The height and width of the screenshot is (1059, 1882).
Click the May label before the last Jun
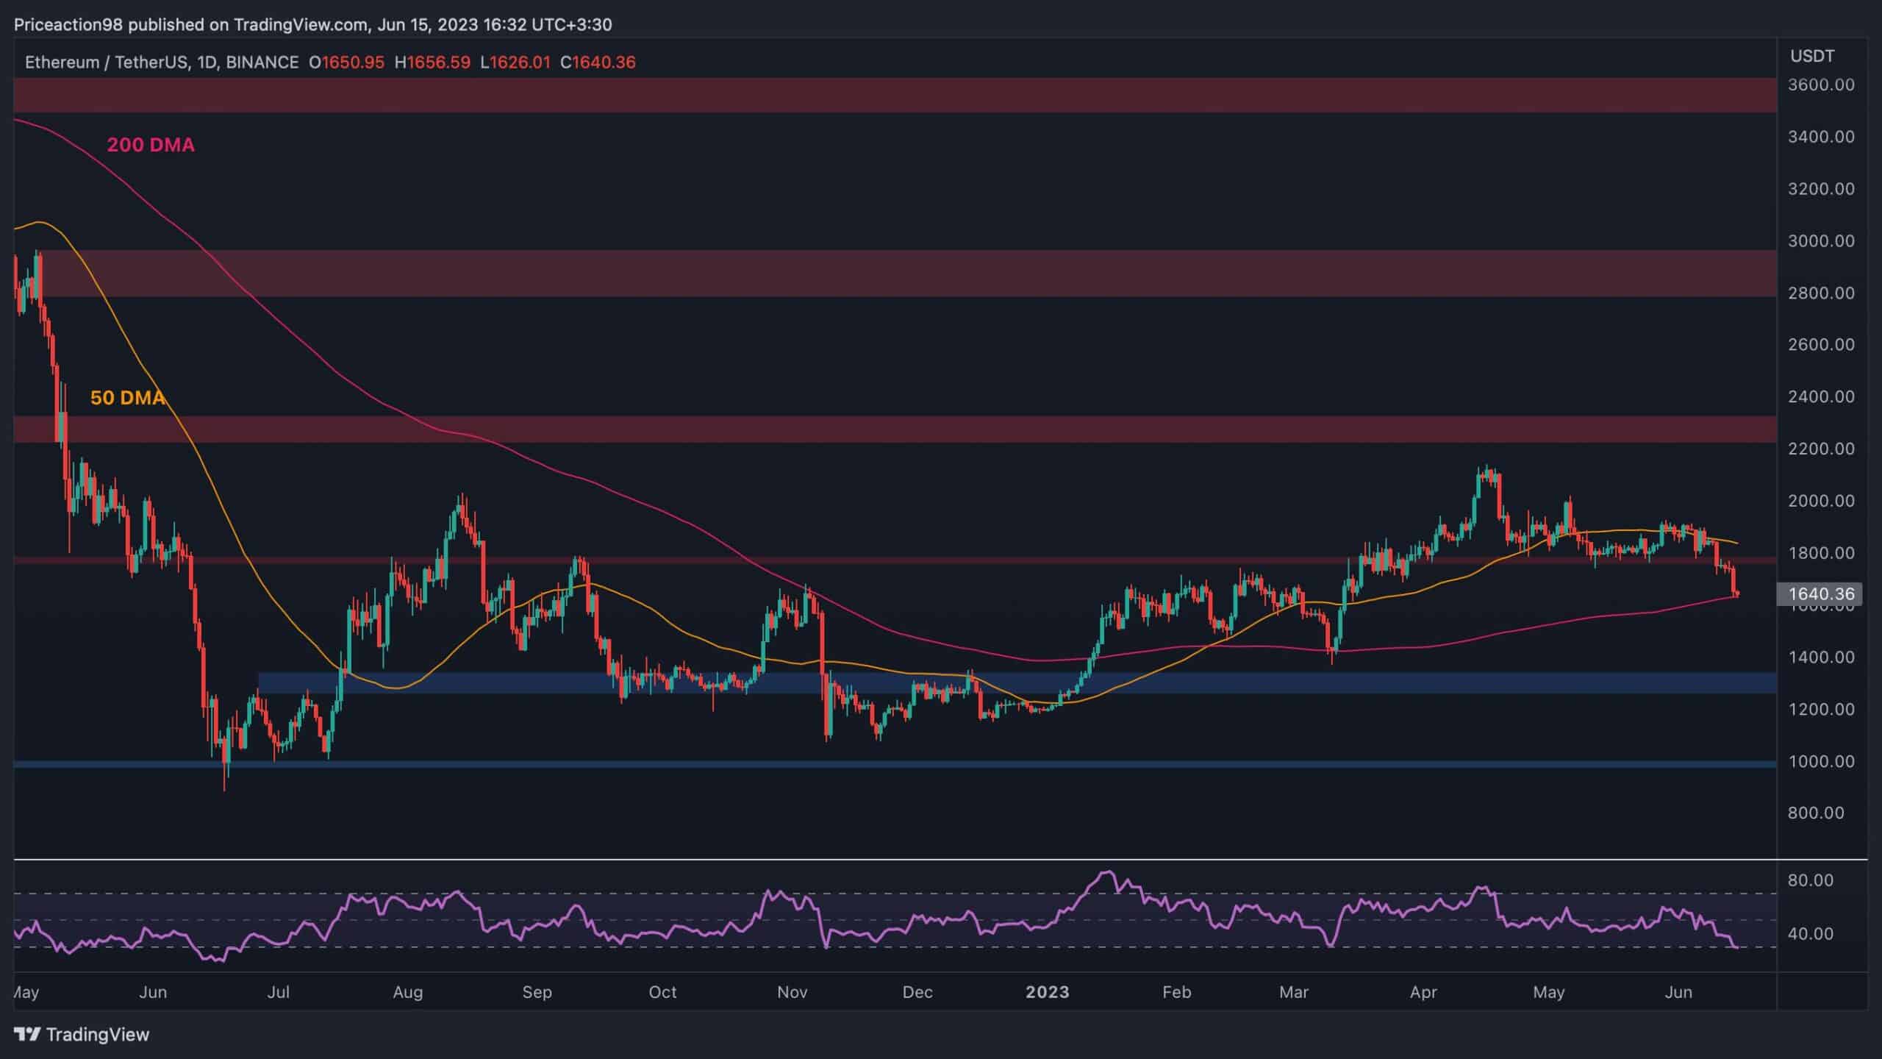pyautogui.click(x=1548, y=993)
